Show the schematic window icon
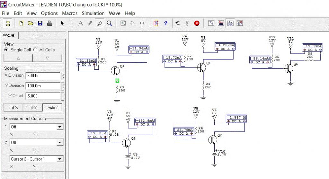This screenshot has width=329, height=179. pos(211,23)
